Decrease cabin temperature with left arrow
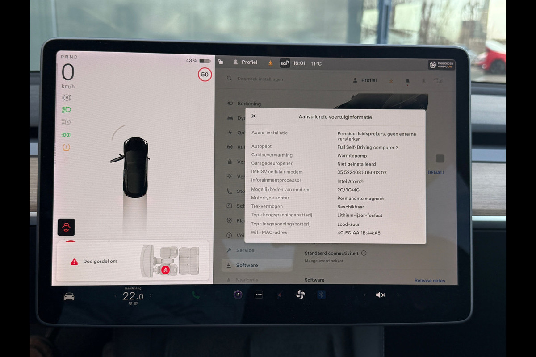This screenshot has width=536, height=357. click(116, 295)
